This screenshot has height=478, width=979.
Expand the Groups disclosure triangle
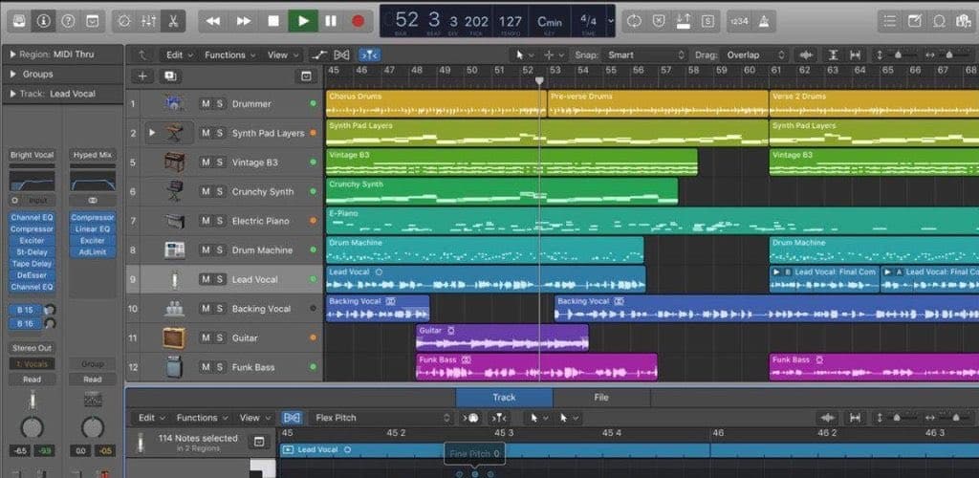click(x=13, y=74)
